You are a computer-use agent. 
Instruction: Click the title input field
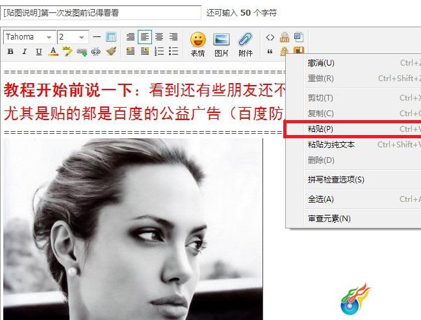101,12
